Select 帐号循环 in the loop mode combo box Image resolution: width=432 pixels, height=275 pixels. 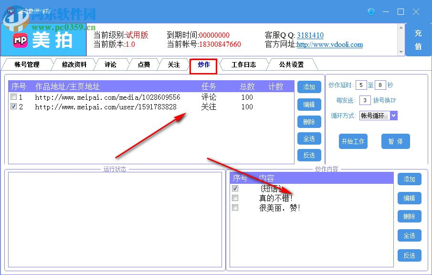tap(375, 115)
